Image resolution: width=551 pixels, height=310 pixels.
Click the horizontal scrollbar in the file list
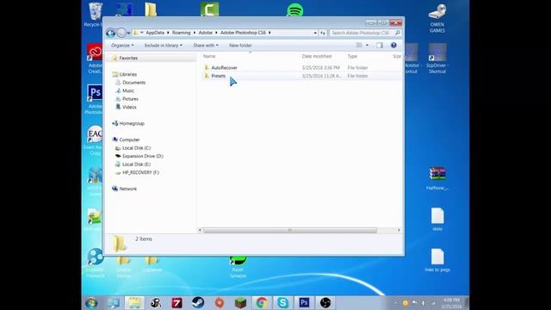pyautogui.click(x=290, y=230)
